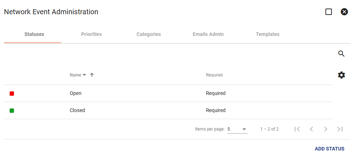Jump to the last page

coord(340,129)
